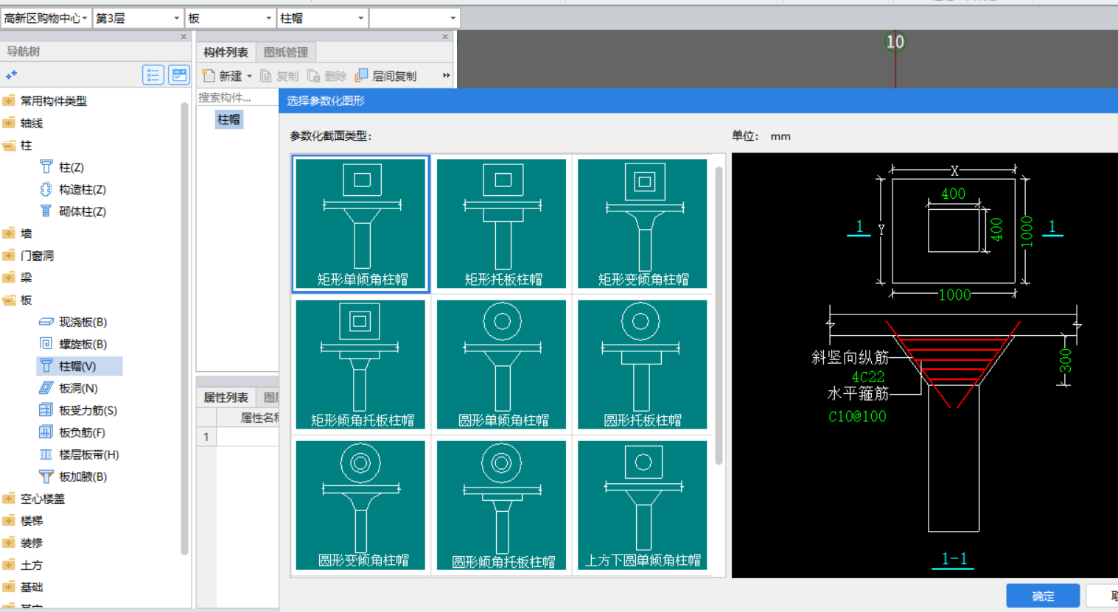
Task: Collapse the 柱 folder
Action: tap(9, 145)
